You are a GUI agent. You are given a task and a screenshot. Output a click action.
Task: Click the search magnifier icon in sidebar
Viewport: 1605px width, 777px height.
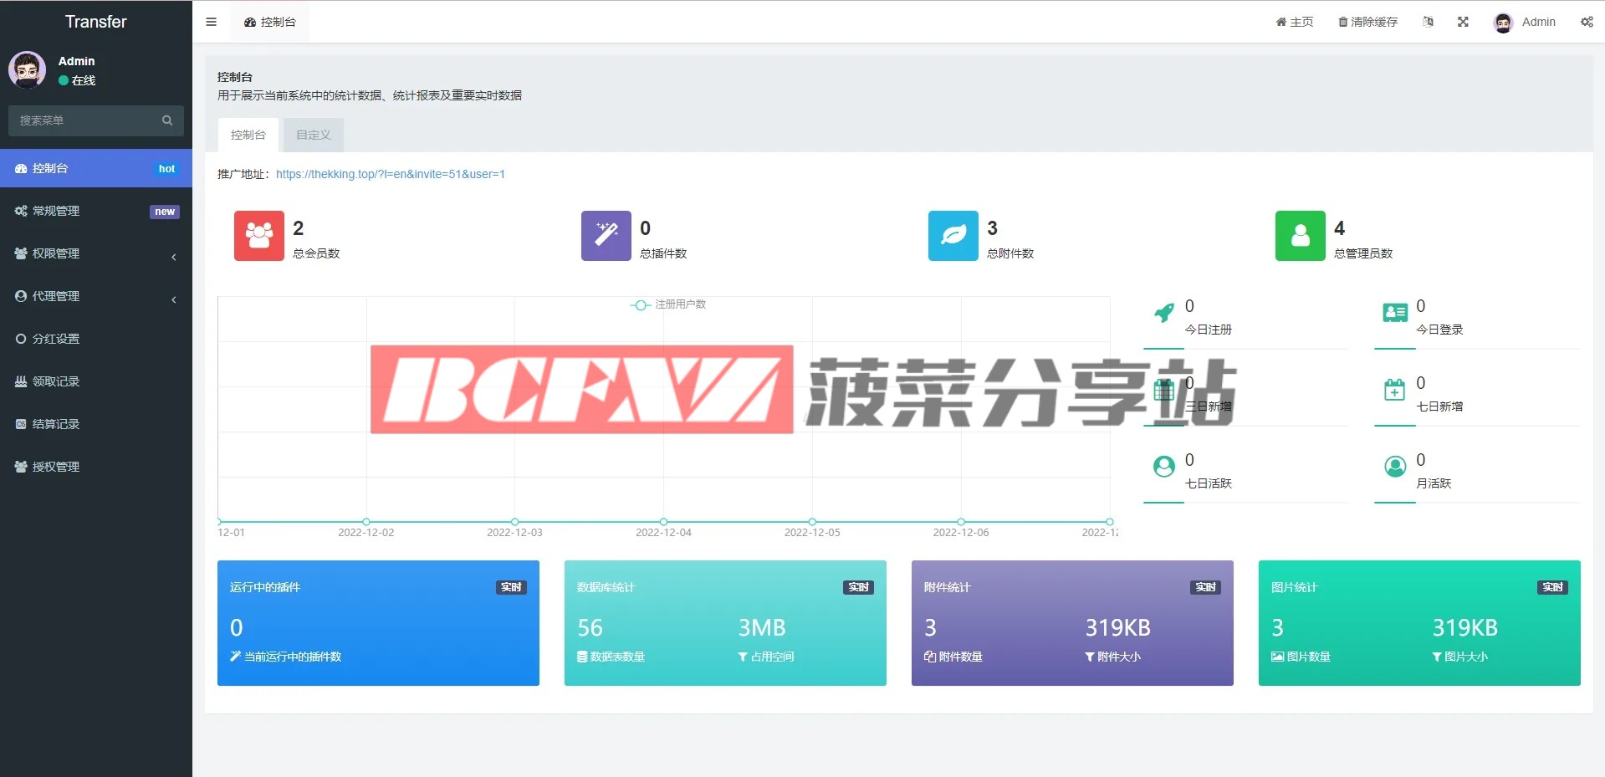[x=167, y=120]
